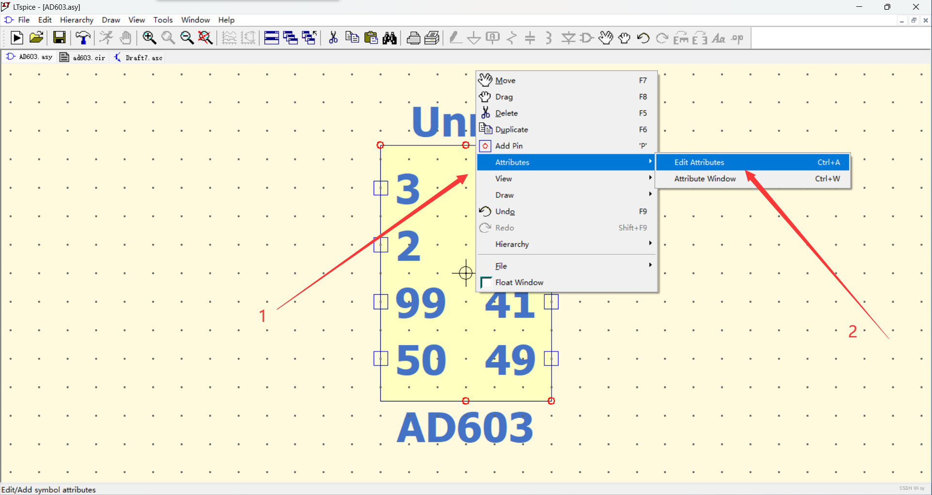Toggle the Float Window checkbox
932x495 pixels.
pos(486,282)
